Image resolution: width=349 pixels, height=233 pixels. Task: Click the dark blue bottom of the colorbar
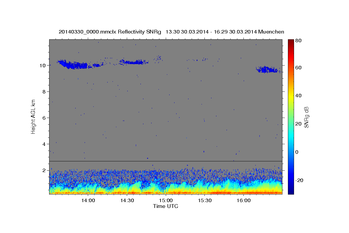click(291, 192)
